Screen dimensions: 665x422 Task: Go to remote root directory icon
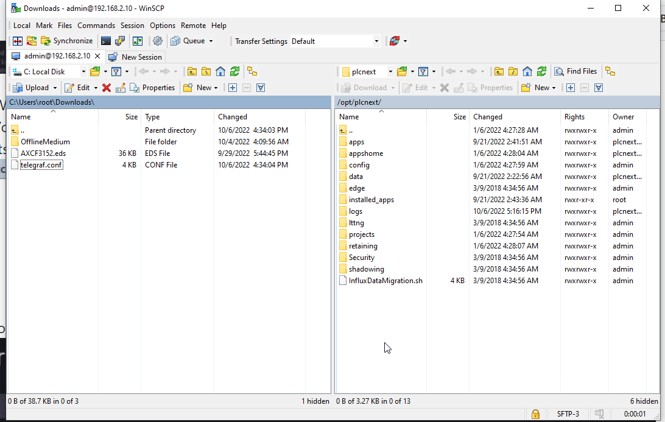point(513,72)
